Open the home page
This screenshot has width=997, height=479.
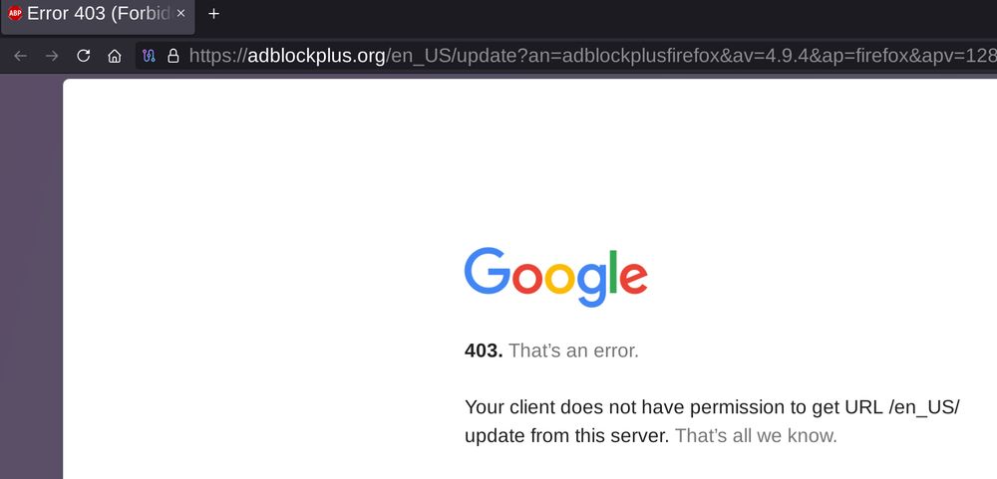[115, 56]
